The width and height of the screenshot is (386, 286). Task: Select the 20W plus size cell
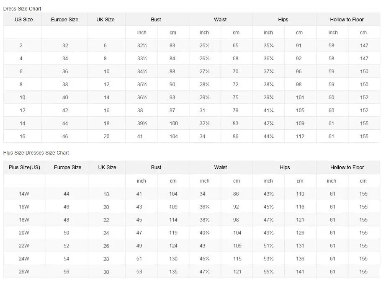24,233
